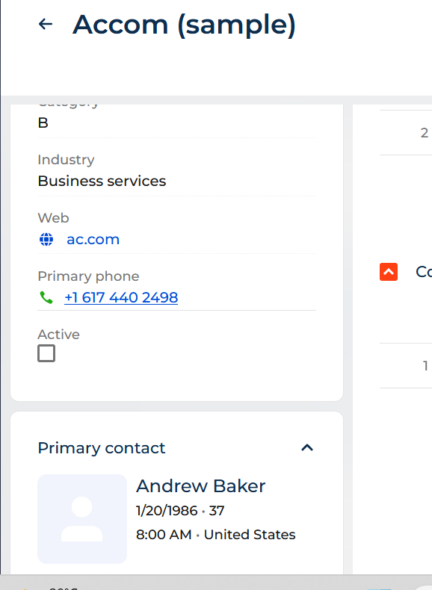Click the birthdate 1/20/1986 text
The image size is (432, 590).
click(167, 511)
